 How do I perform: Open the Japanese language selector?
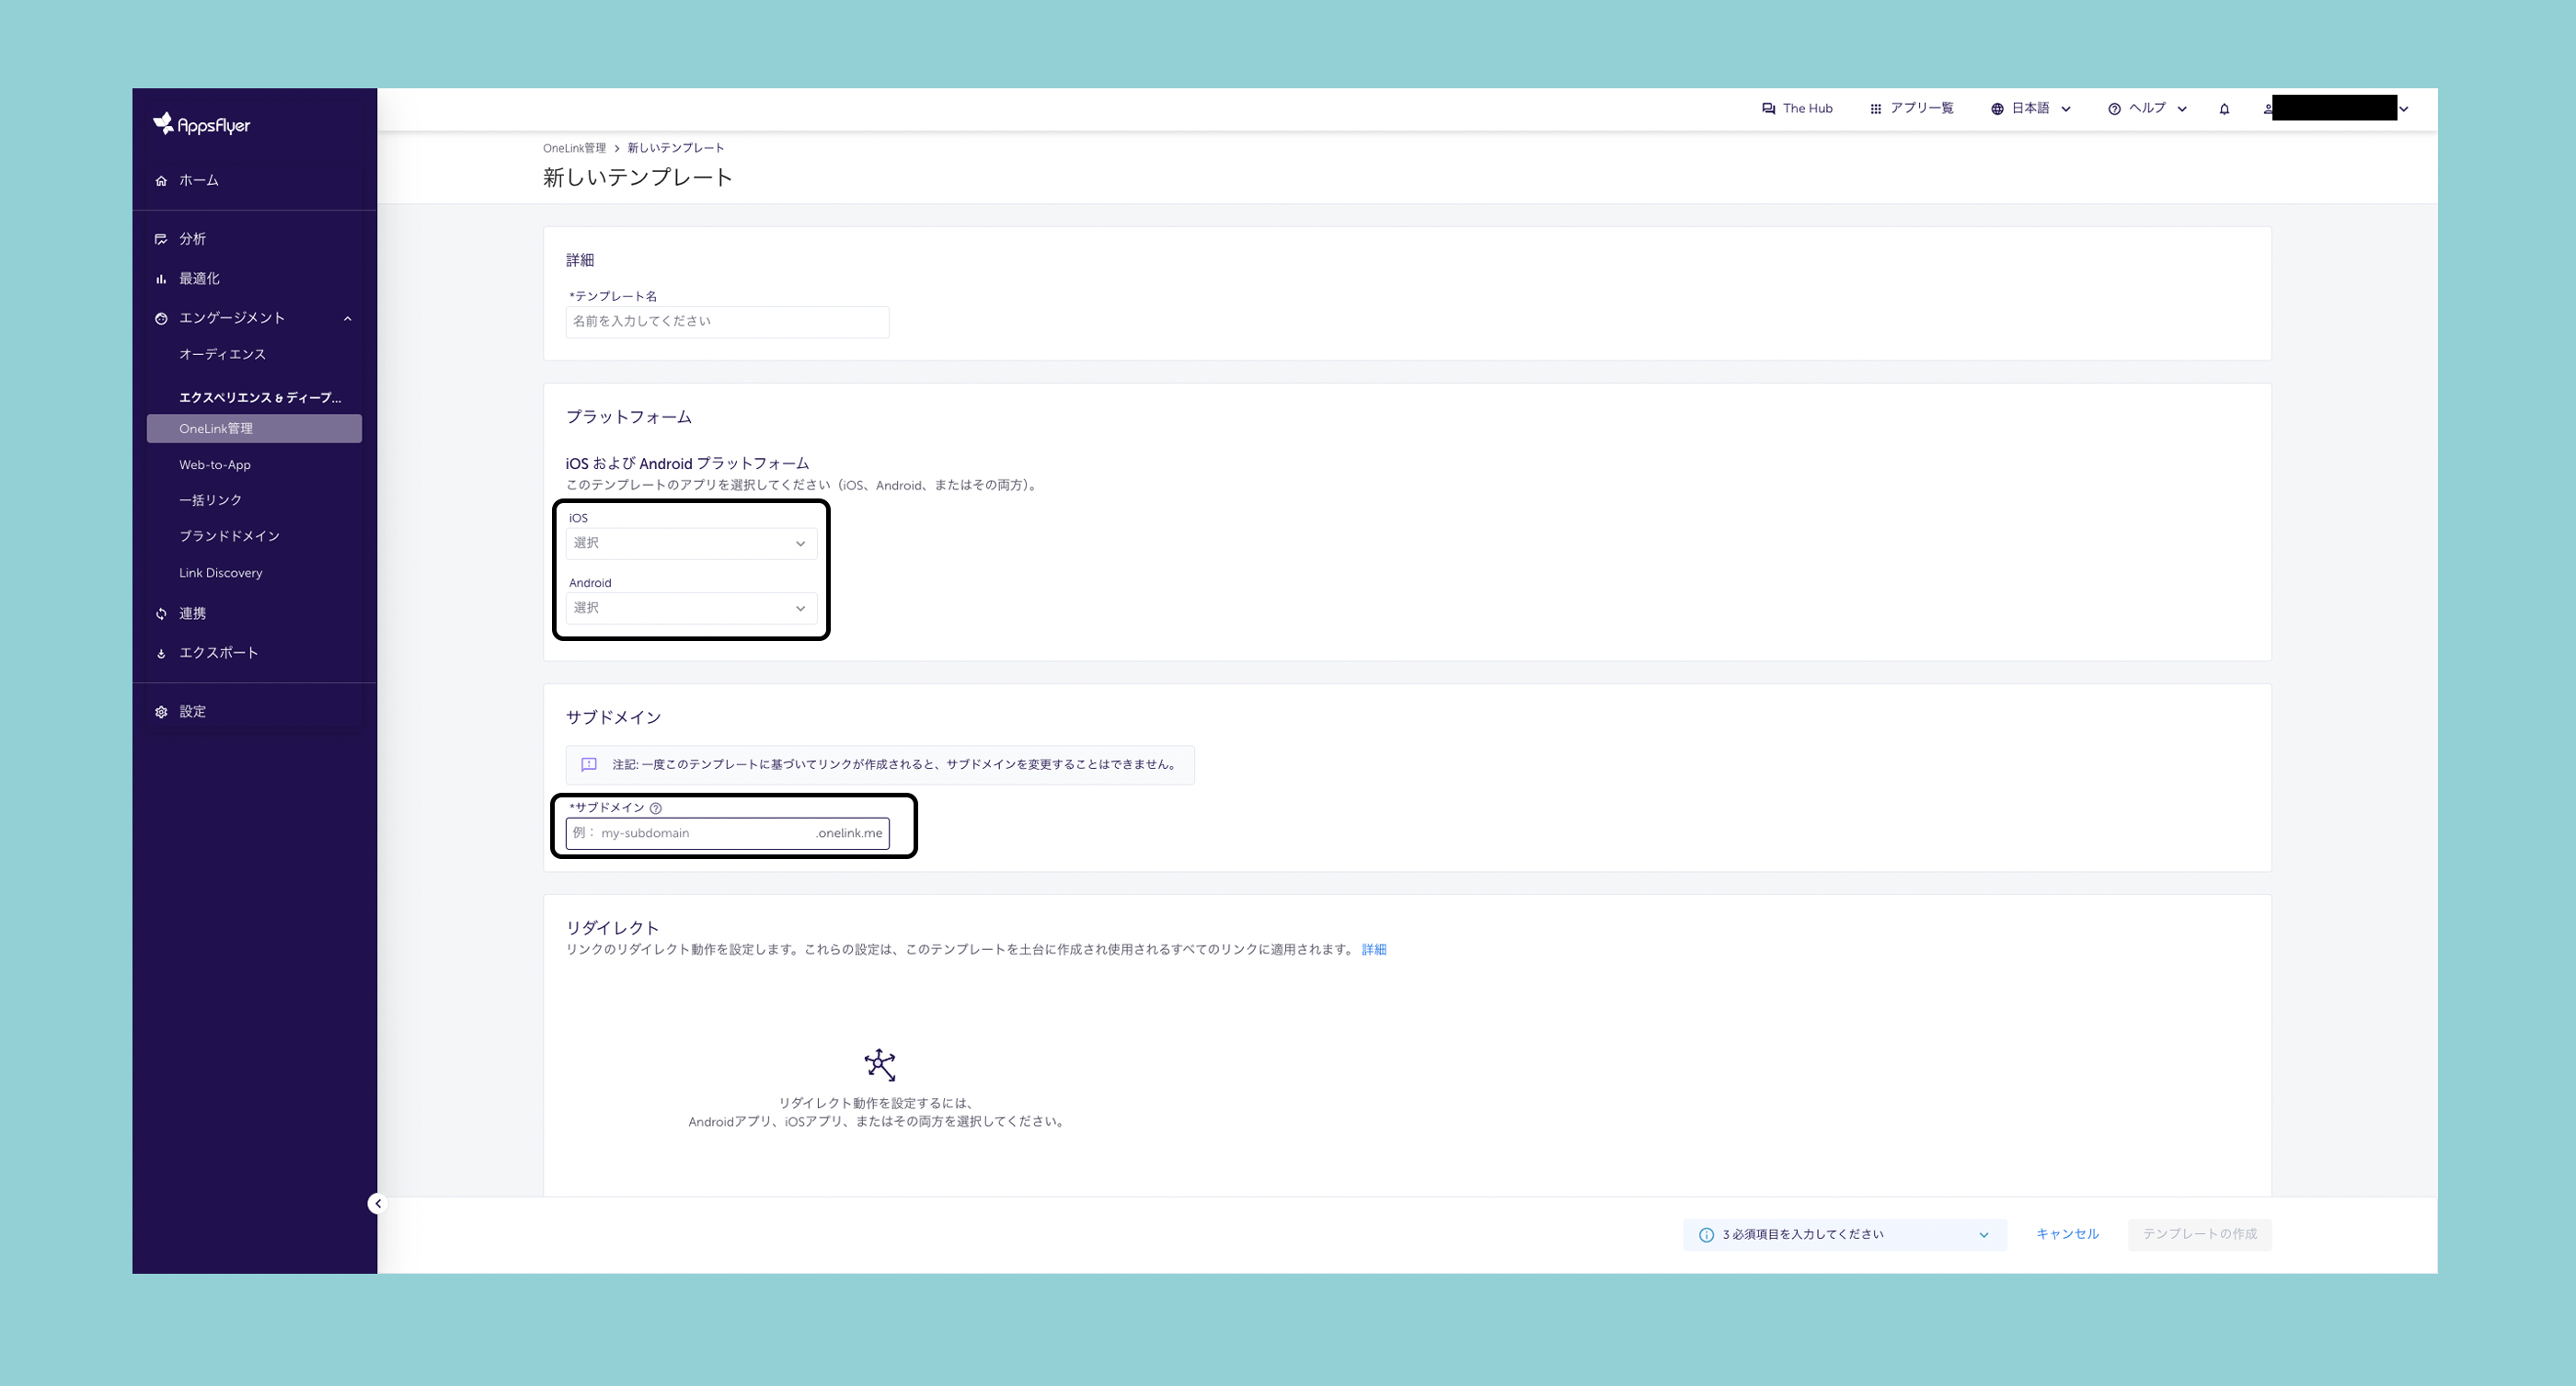2030,108
